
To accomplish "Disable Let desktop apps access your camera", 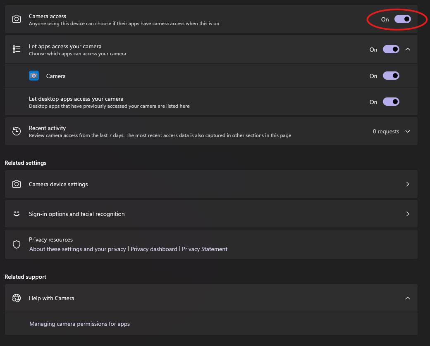I will 391,102.
